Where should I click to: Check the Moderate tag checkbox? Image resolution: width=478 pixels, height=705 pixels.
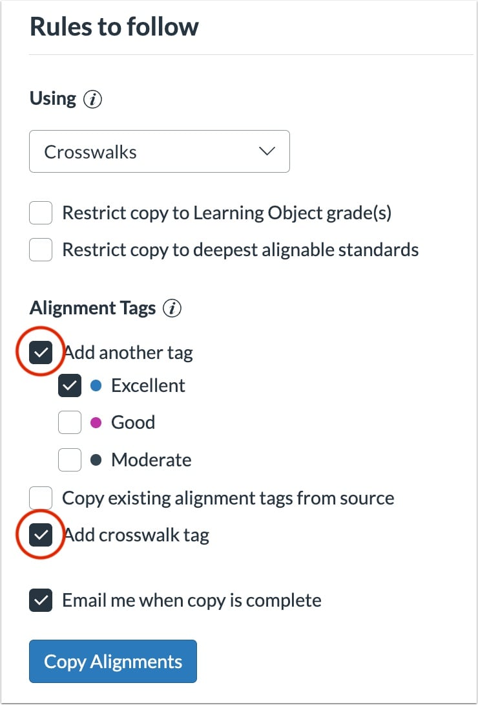(70, 459)
